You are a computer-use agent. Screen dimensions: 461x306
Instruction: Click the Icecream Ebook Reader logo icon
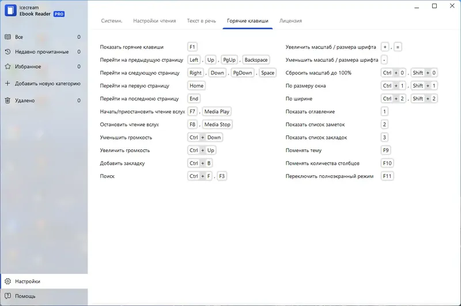[x=10, y=10]
